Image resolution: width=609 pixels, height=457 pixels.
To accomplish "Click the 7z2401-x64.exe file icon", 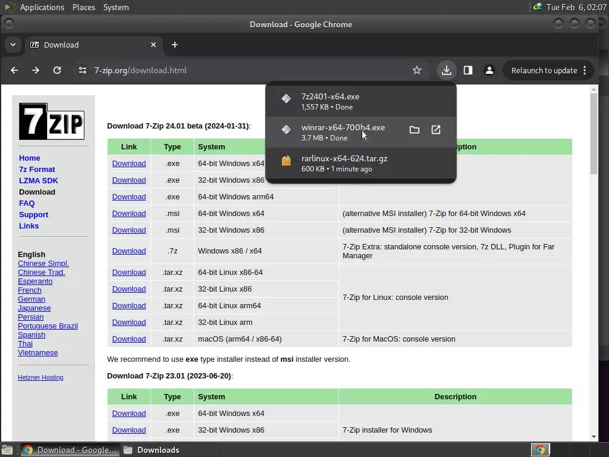I will (x=286, y=99).
